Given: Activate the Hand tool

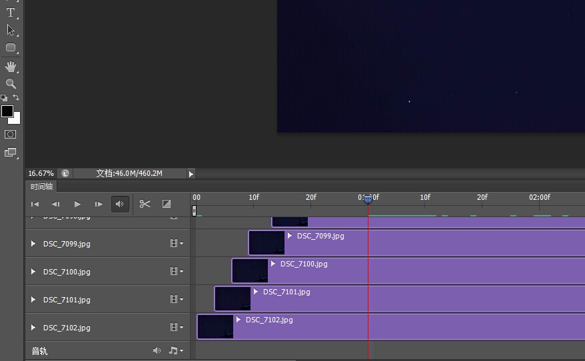Looking at the screenshot, I should 11,67.
